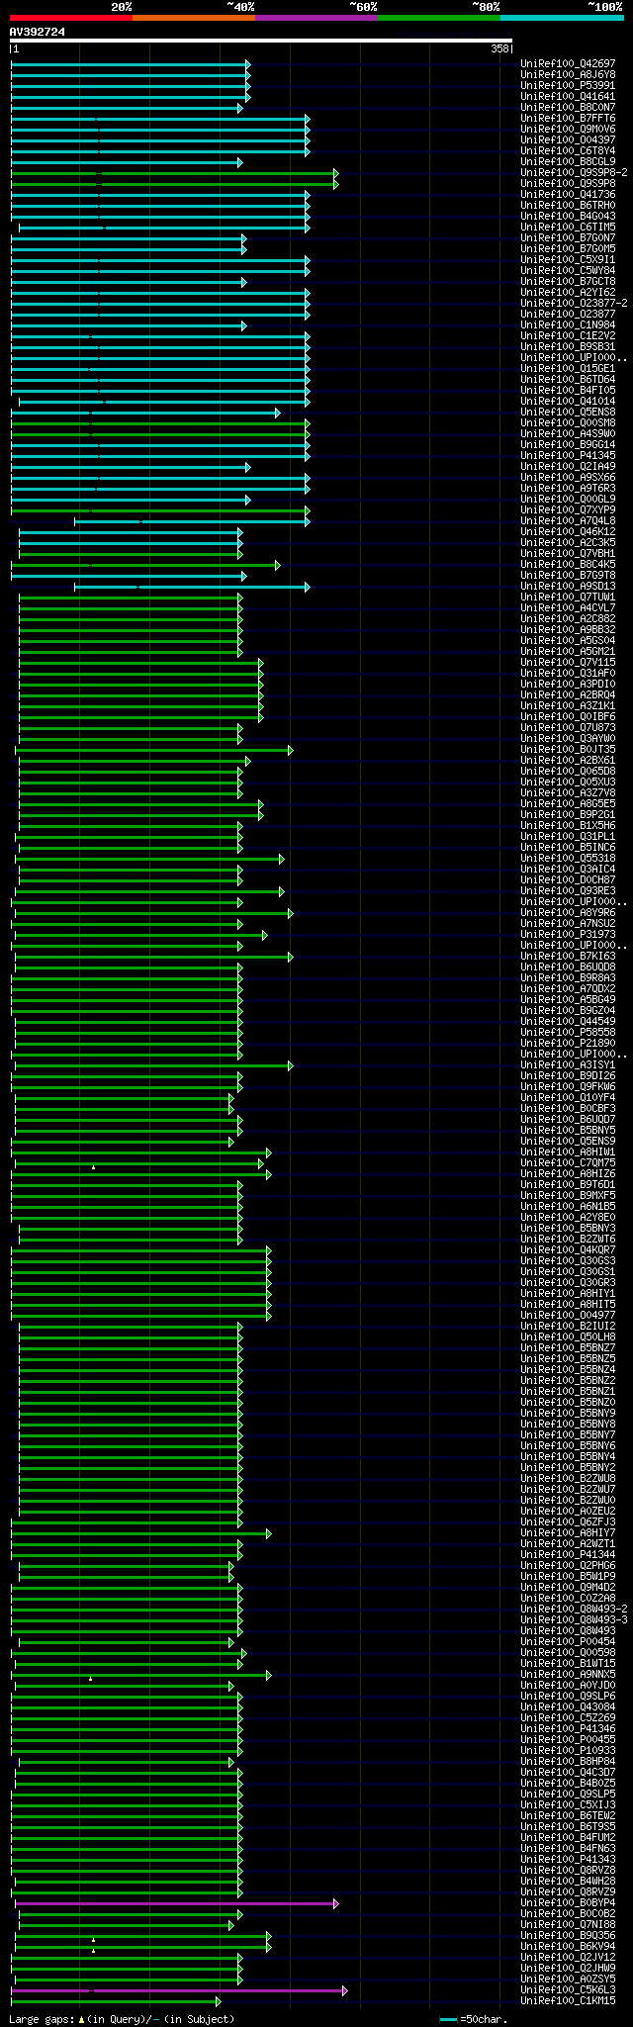Click the white query sequence bar

point(261,41)
